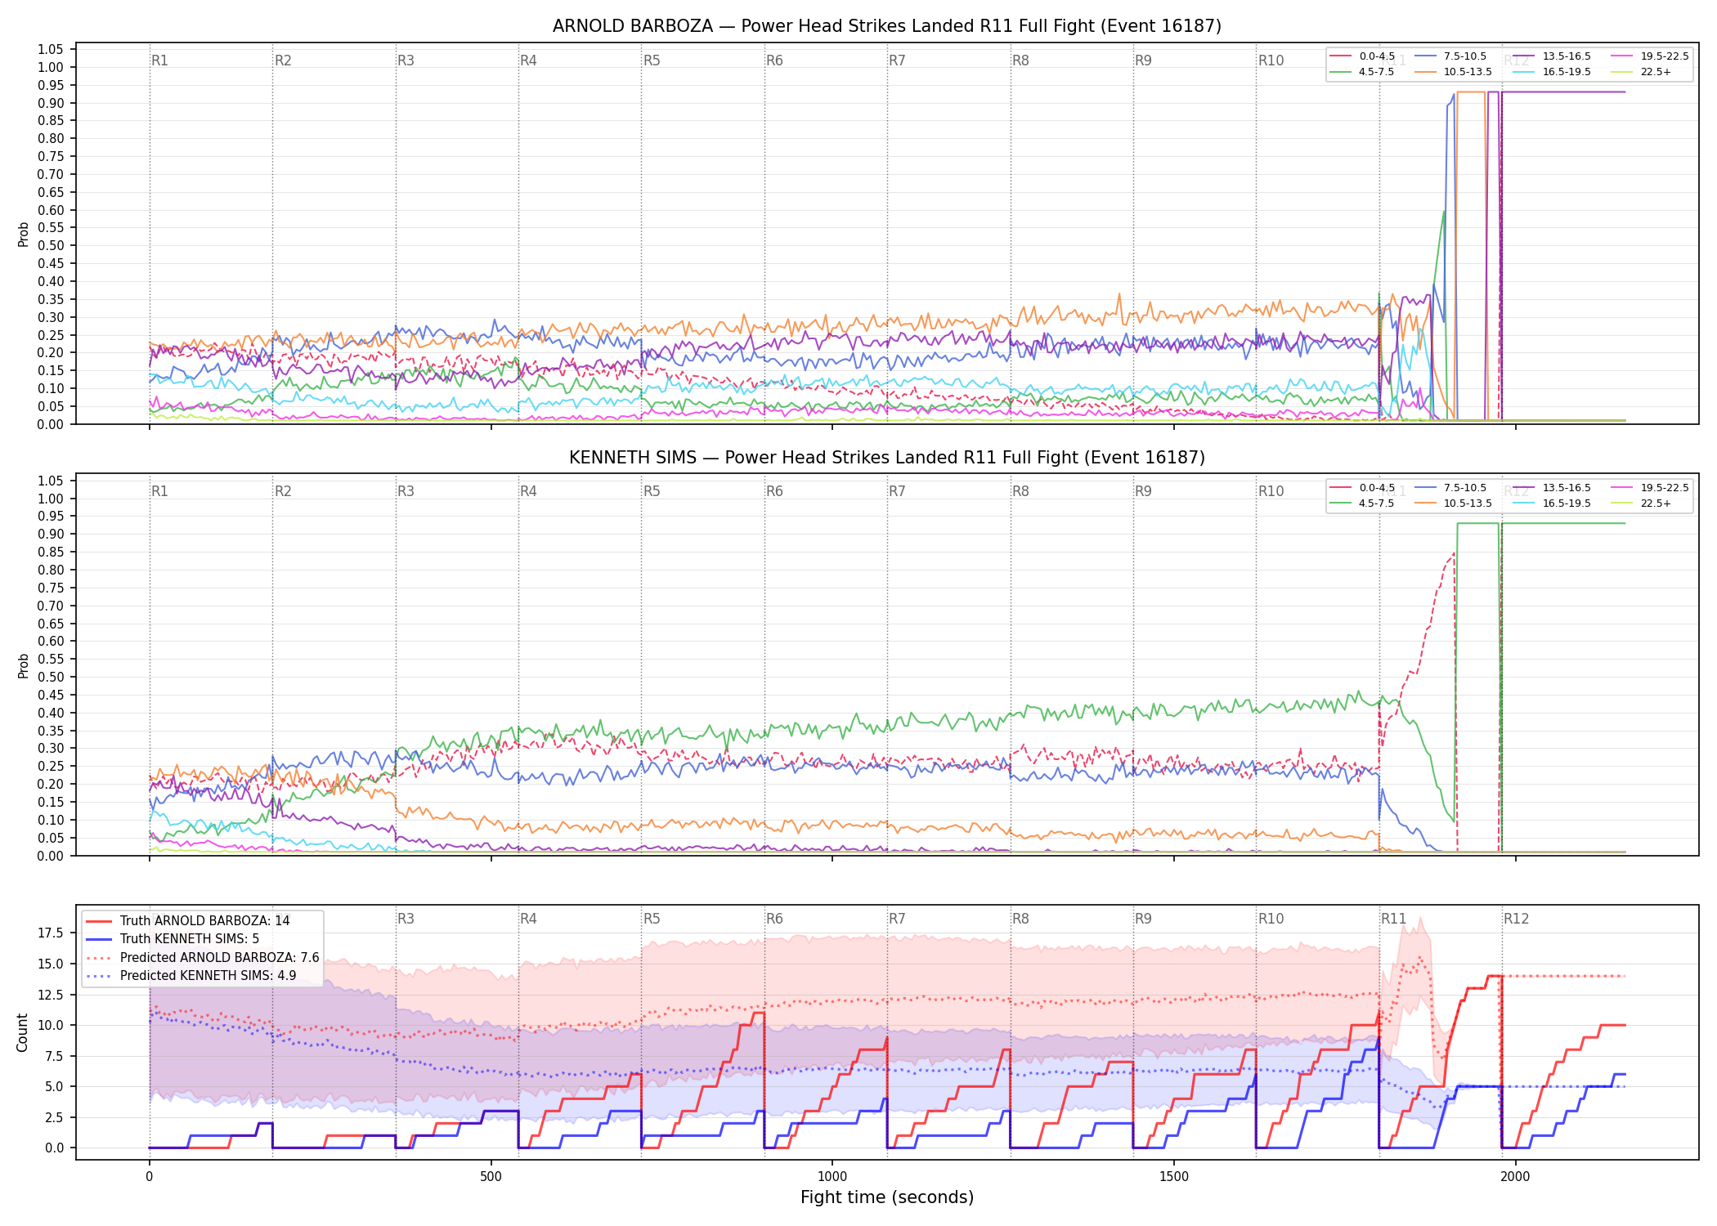This screenshot has height=1226, width=1717.
Task: Click the 16.5-19.5 legend entry in Arnold Barboza chart
Action: (1551, 72)
